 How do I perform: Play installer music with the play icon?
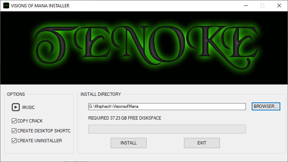coord(16,107)
